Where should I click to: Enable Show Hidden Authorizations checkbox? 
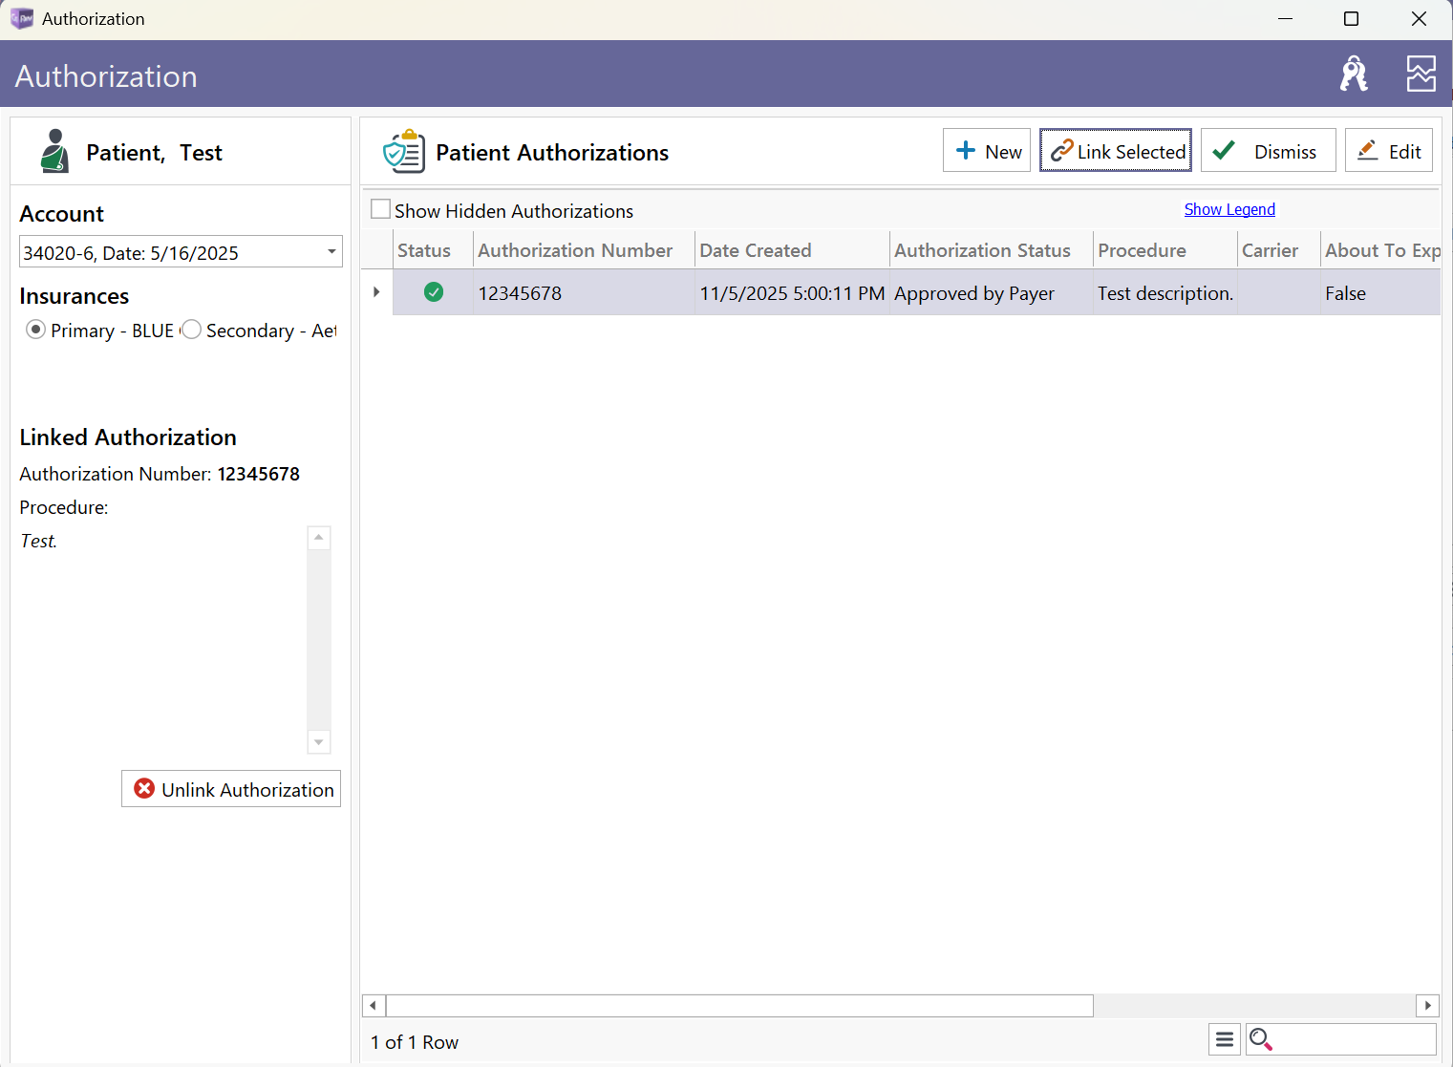point(381,210)
